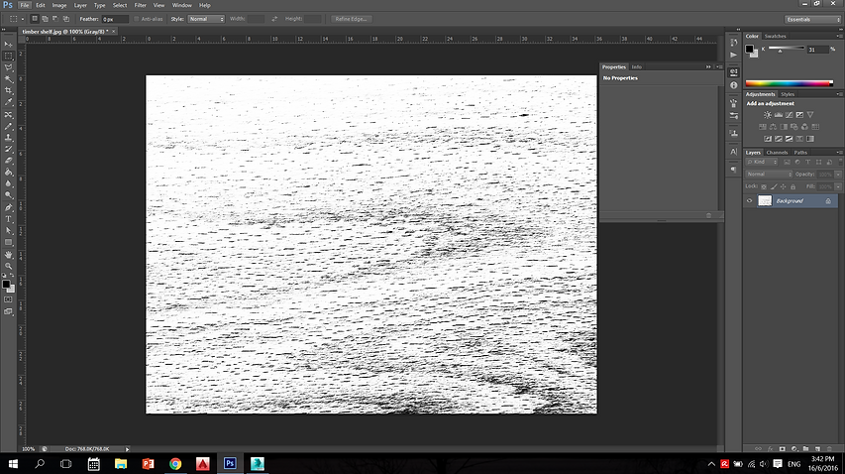The width and height of the screenshot is (845, 474).
Task: Select the Crop tool
Action: [x=9, y=90]
